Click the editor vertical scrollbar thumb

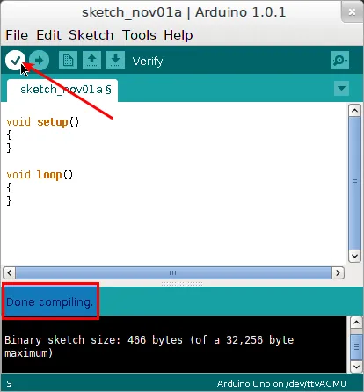click(354, 183)
